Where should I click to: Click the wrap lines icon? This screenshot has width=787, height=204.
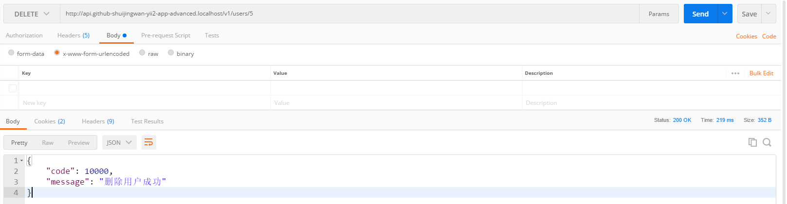pyautogui.click(x=148, y=142)
